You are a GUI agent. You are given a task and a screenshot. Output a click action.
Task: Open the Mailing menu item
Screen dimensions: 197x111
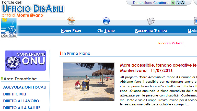pos(192,30)
